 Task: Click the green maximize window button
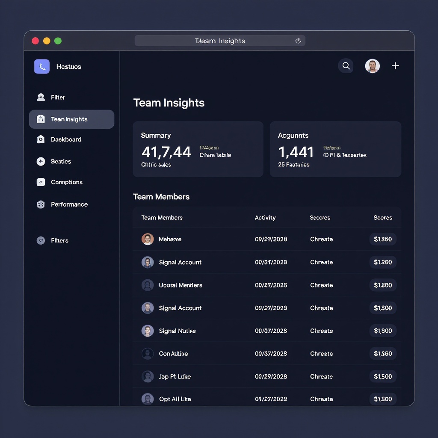(x=58, y=41)
